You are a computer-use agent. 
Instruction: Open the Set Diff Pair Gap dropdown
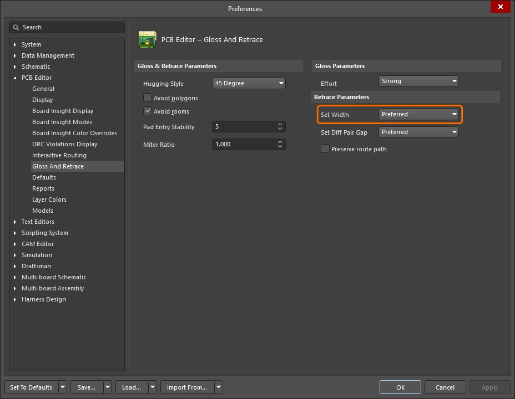point(418,132)
